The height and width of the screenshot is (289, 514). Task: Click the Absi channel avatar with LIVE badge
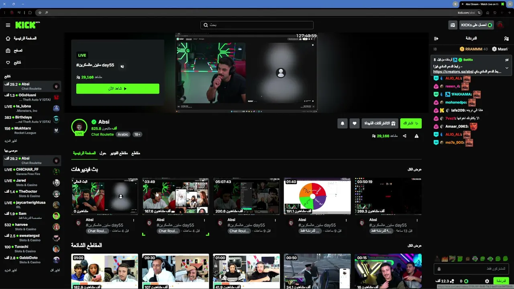coord(79,127)
